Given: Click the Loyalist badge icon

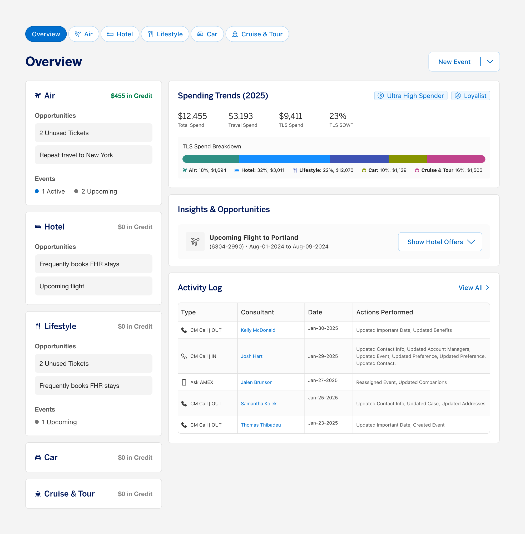Looking at the screenshot, I should [458, 96].
